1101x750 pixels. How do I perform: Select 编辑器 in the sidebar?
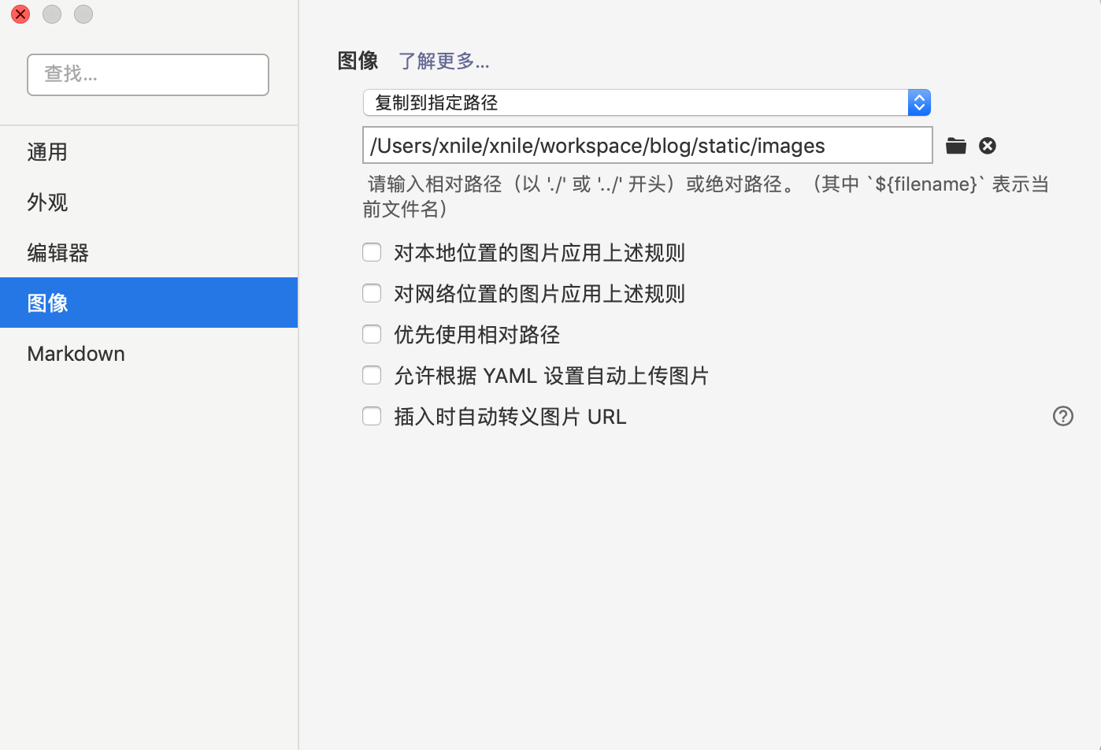57,253
